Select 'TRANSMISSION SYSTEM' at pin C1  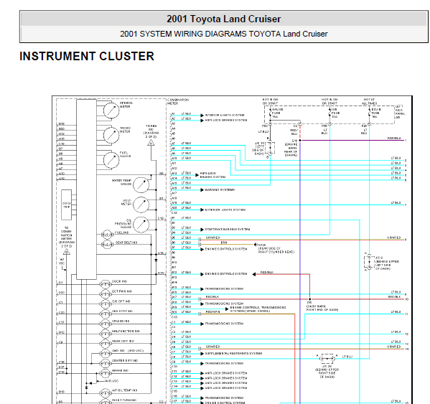[x=224, y=324]
